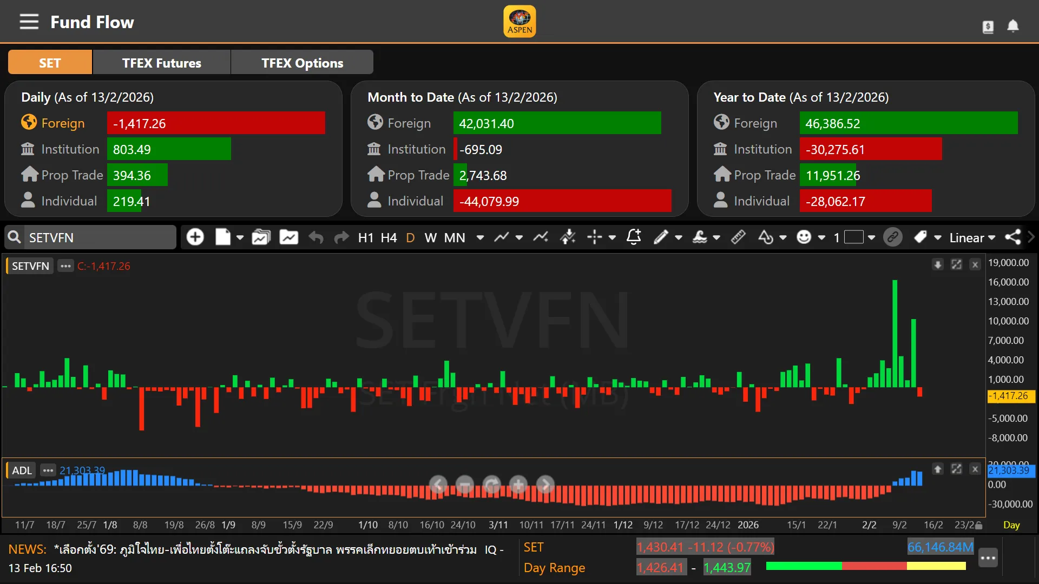Click the notification bell icon
The height and width of the screenshot is (584, 1039).
click(1012, 26)
